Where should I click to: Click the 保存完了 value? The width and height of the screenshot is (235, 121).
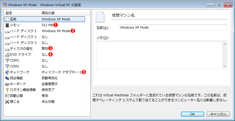(48, 90)
